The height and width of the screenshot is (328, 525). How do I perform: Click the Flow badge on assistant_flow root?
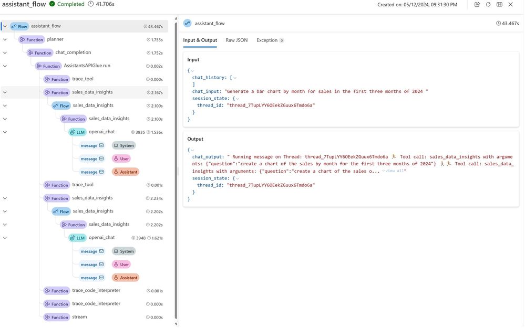click(19, 26)
